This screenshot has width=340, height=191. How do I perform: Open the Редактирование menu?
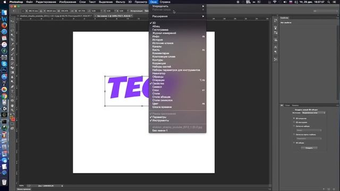tap(46, 2)
